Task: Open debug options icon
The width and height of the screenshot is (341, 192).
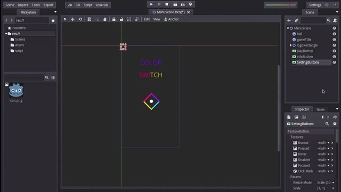Action: [x=190, y=4]
